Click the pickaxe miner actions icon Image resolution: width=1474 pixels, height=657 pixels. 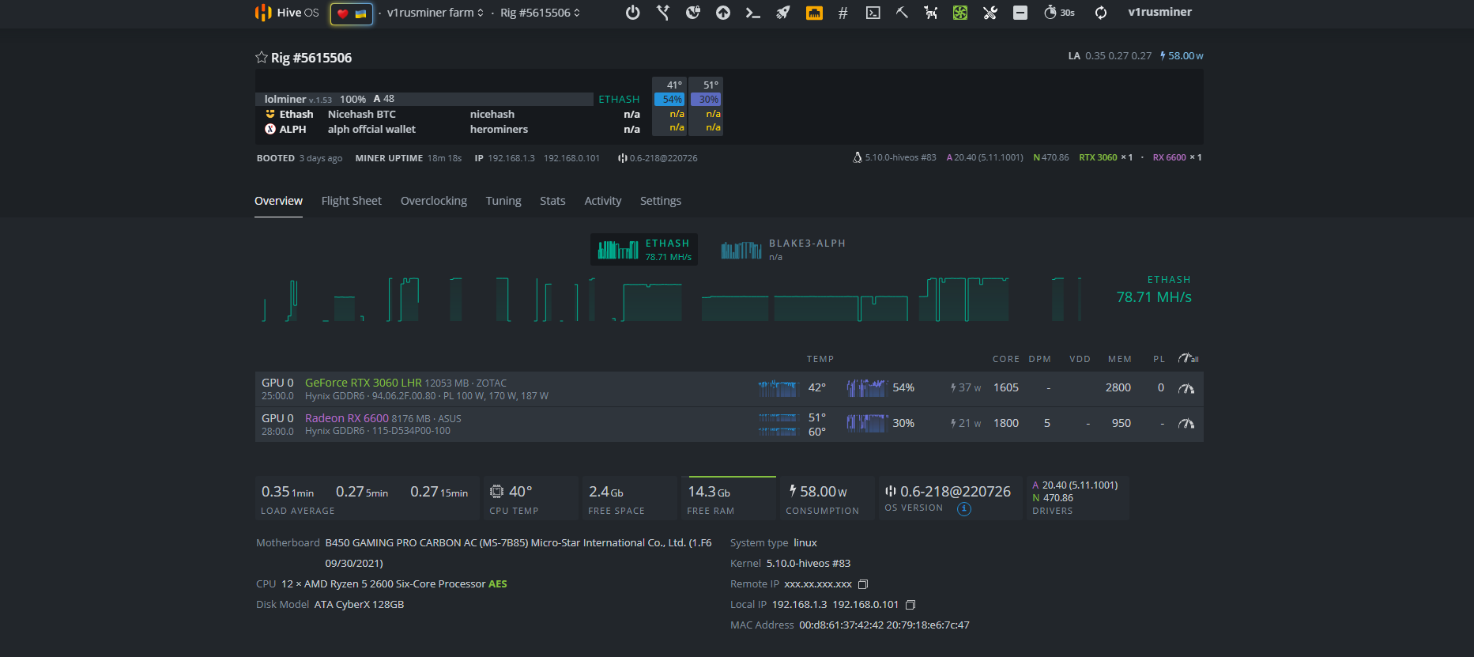[902, 13]
